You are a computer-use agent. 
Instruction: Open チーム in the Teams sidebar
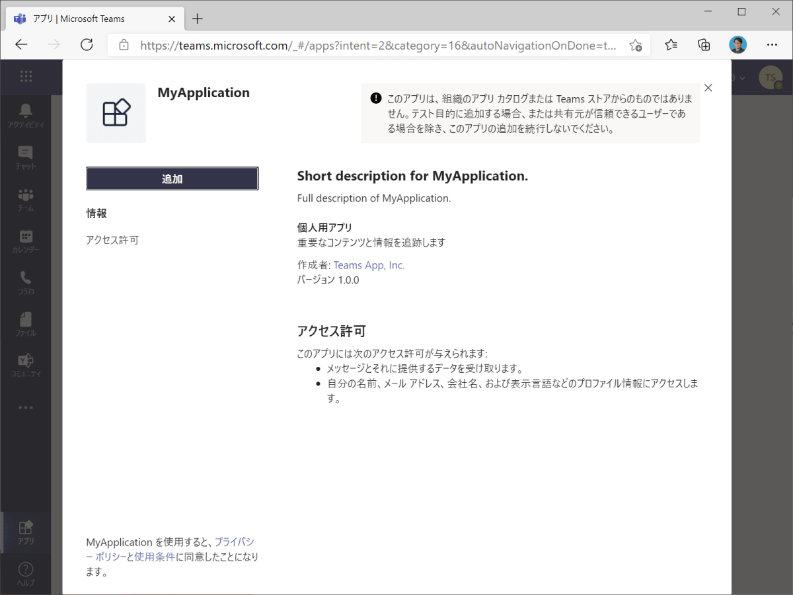(x=26, y=199)
